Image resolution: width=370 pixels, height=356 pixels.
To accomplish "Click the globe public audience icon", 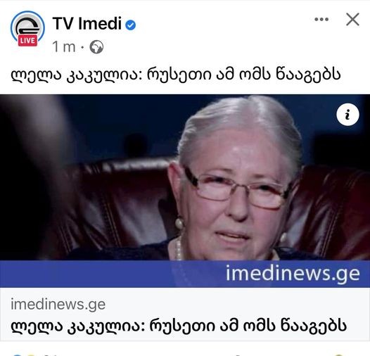I will (x=96, y=47).
